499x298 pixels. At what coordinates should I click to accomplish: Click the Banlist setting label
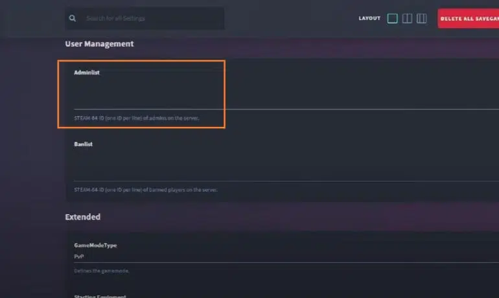coord(83,144)
